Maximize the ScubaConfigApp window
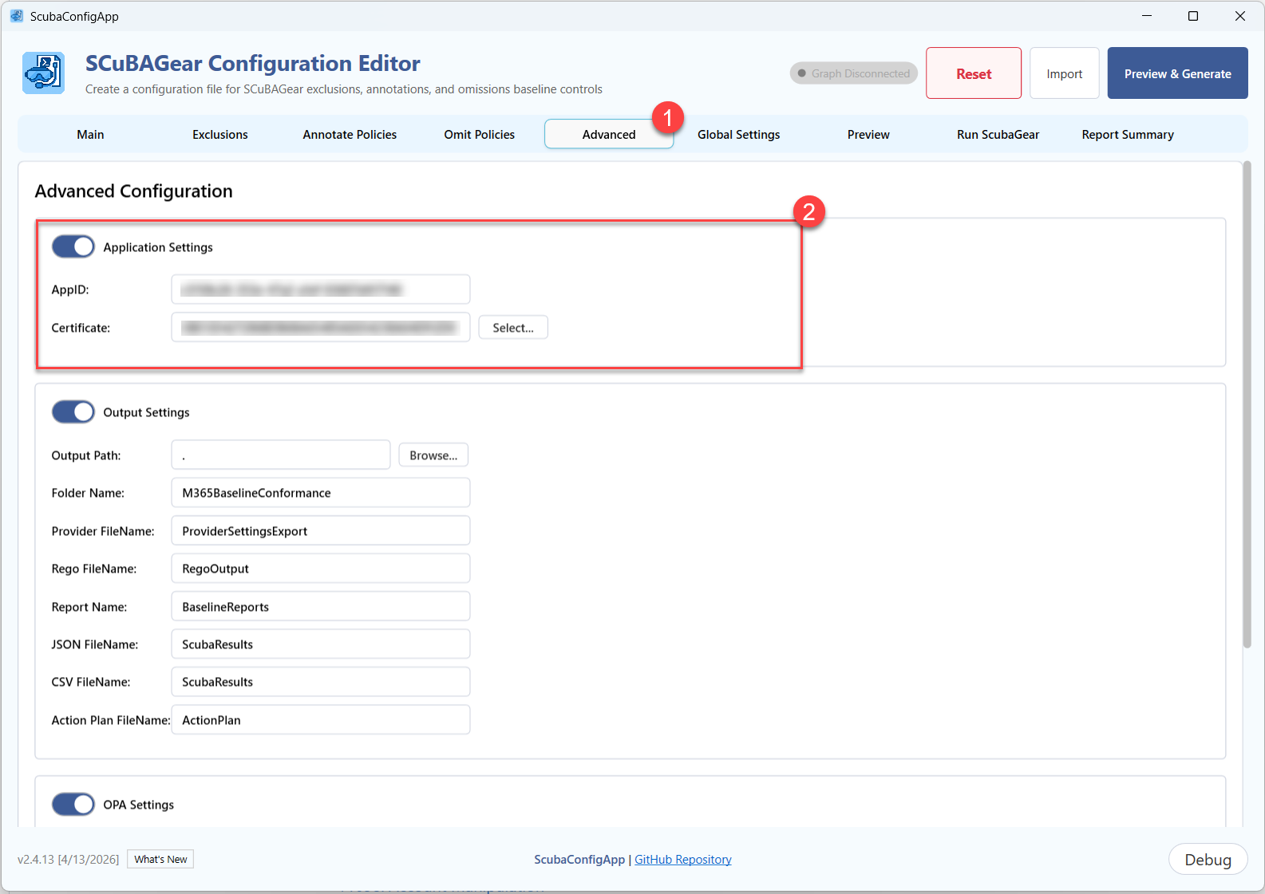The image size is (1265, 894). (1193, 16)
